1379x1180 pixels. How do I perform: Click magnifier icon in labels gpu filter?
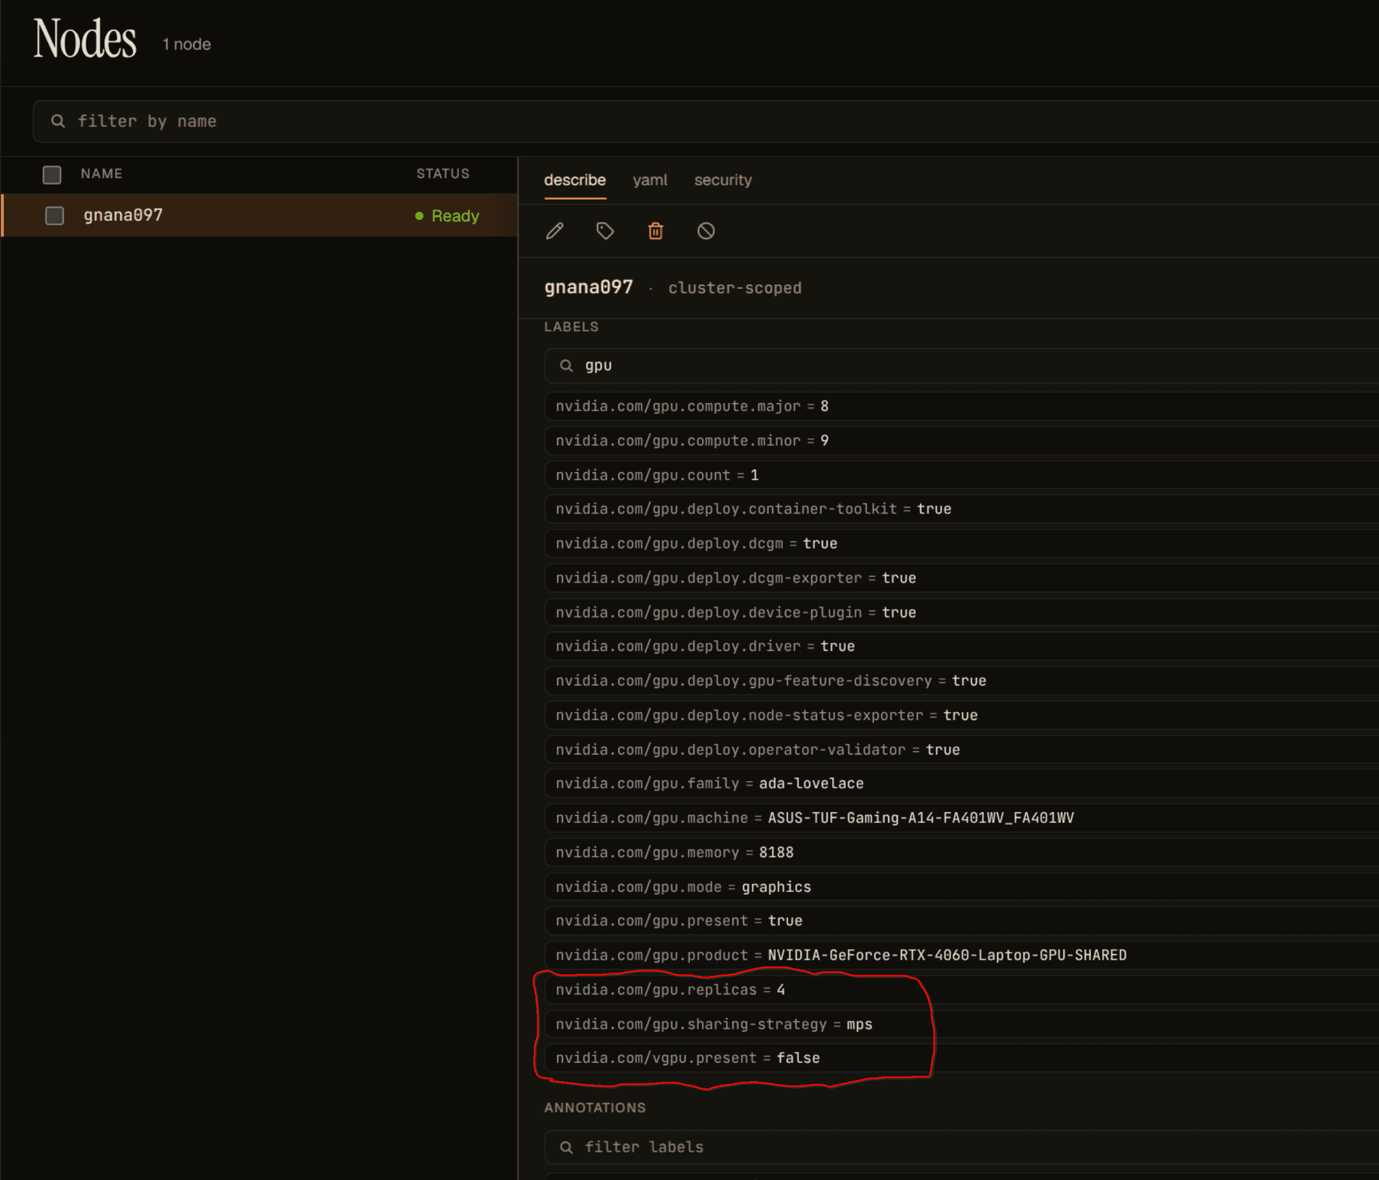point(566,366)
